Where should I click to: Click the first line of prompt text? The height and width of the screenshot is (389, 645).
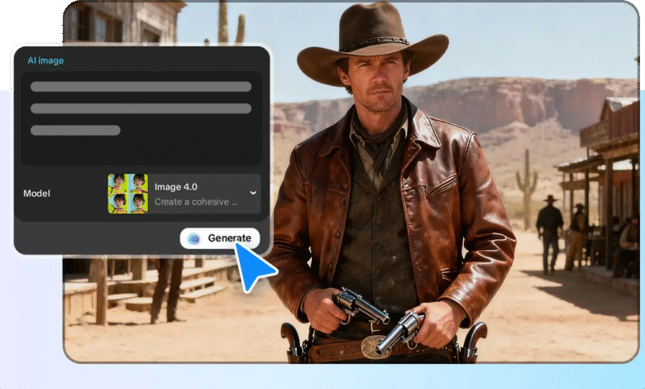tap(141, 86)
